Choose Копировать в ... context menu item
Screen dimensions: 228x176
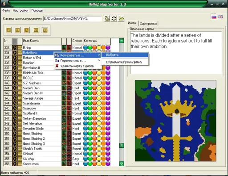click(x=77, y=55)
